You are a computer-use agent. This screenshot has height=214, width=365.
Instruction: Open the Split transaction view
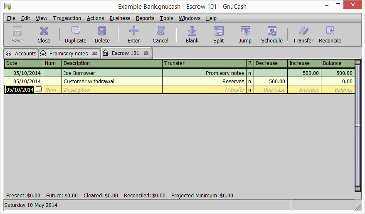coord(219,34)
